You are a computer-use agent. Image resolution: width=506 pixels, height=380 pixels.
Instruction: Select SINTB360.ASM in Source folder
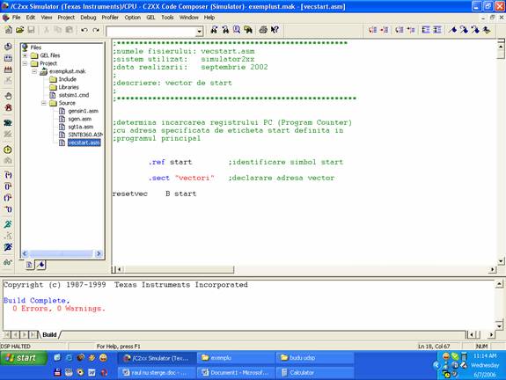click(x=85, y=135)
